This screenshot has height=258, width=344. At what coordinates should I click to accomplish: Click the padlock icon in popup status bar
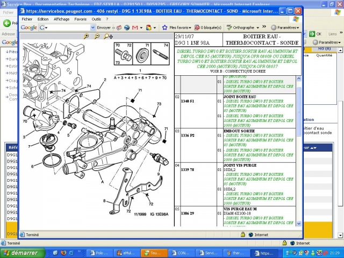[242, 234]
